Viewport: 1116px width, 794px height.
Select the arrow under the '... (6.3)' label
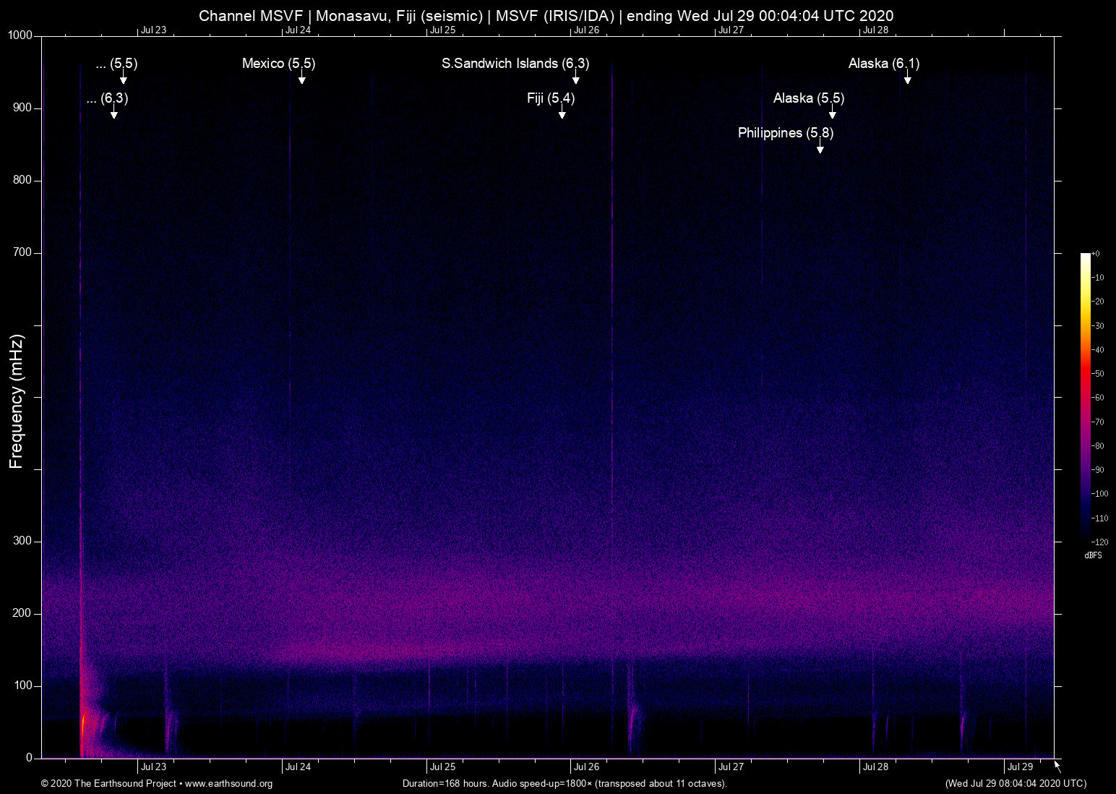pyautogui.click(x=113, y=114)
